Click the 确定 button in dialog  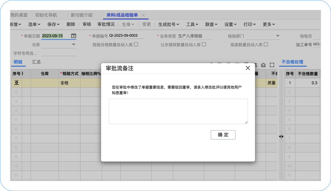click(223, 135)
